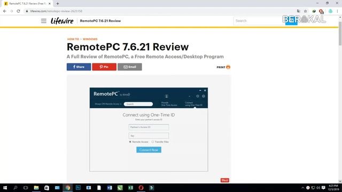Click the red Pin it badge on image

coord(224,180)
